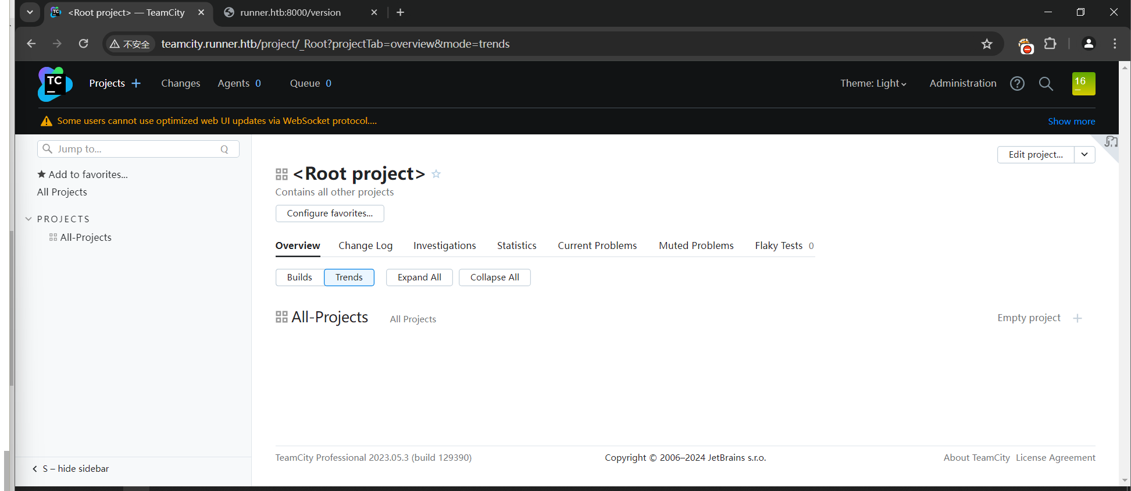Image resolution: width=1131 pixels, height=491 pixels.
Task: Select All-Projects tree item in sidebar
Action: (x=85, y=237)
